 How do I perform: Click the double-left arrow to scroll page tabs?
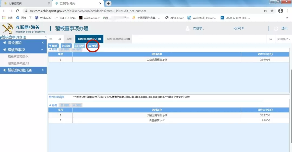click(x=59, y=39)
